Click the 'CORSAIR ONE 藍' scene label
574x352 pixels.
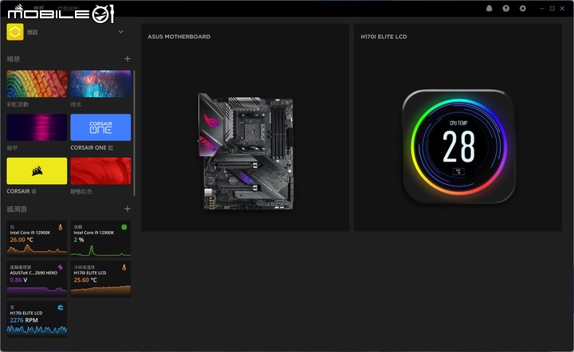[92, 147]
